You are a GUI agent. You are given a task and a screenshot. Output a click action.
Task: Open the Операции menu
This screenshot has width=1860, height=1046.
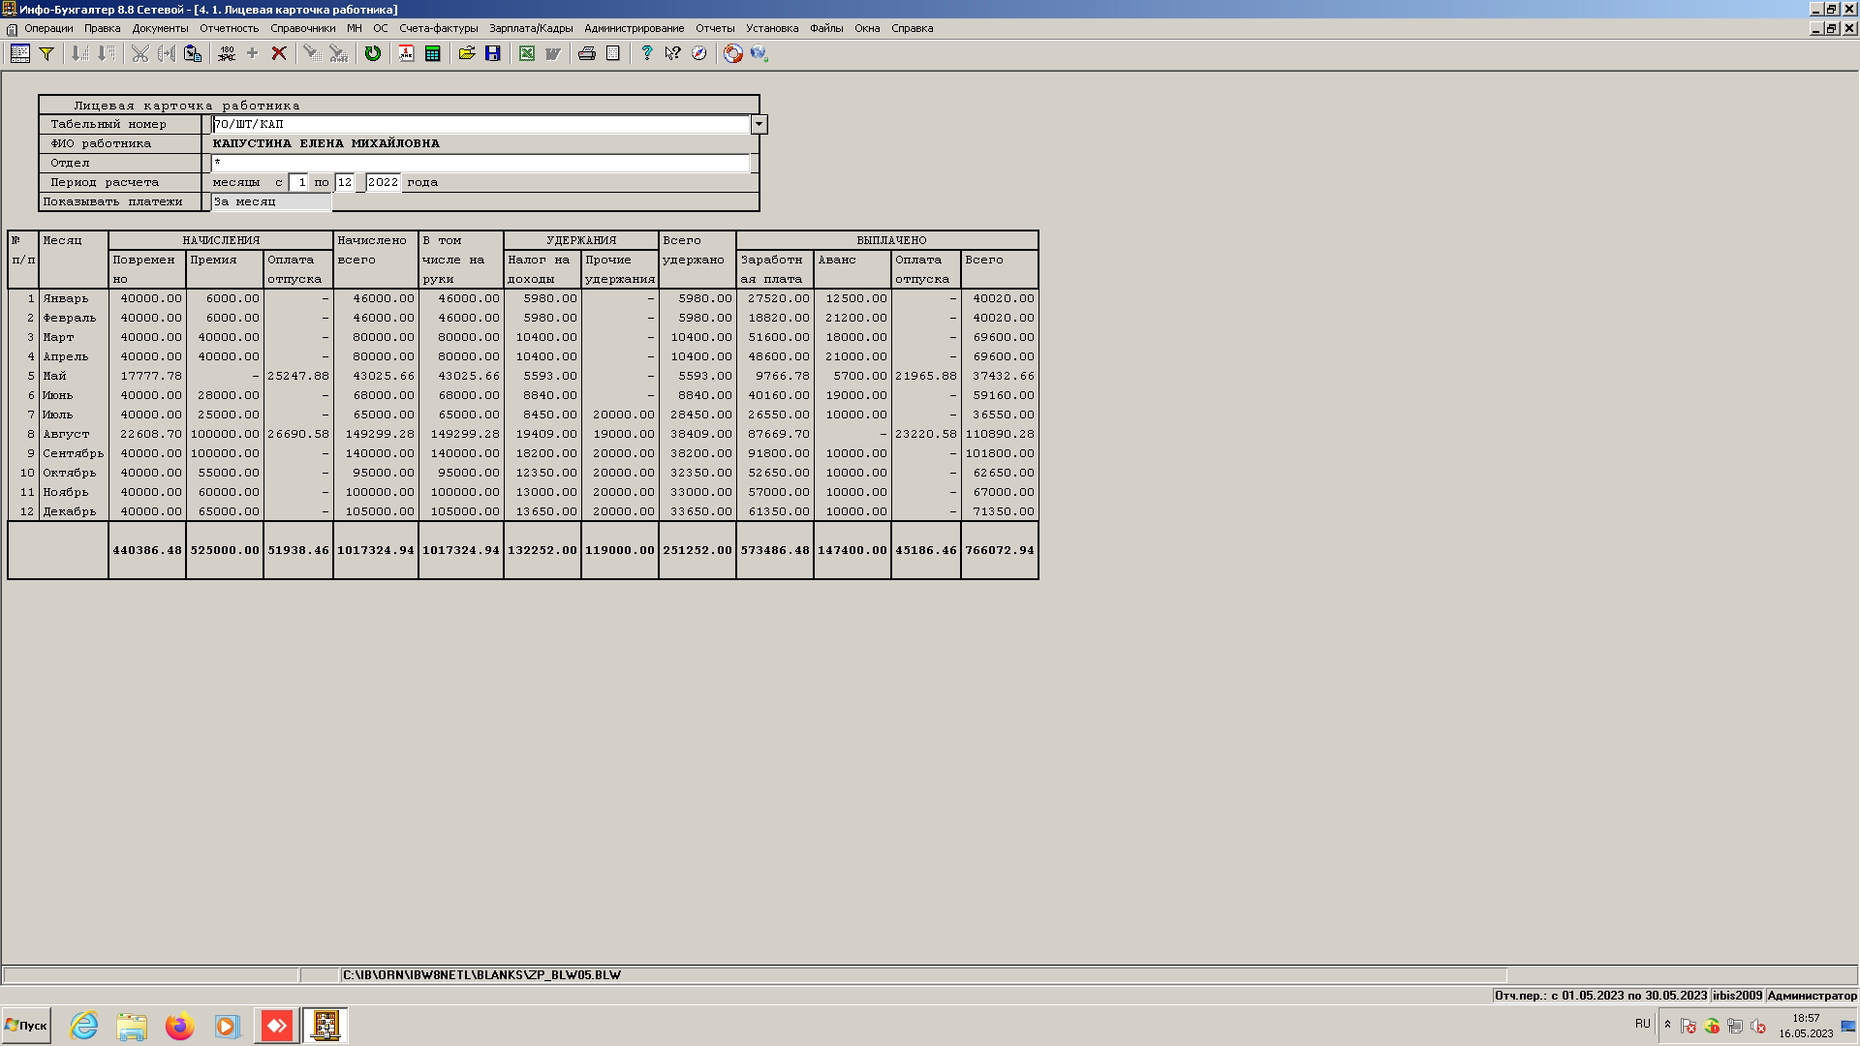tap(48, 28)
